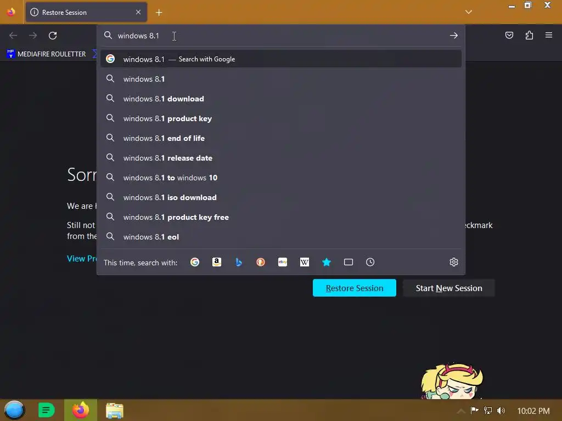Choose 'windows 8.1 download' suggestion
The width and height of the screenshot is (562, 421).
coord(281,99)
